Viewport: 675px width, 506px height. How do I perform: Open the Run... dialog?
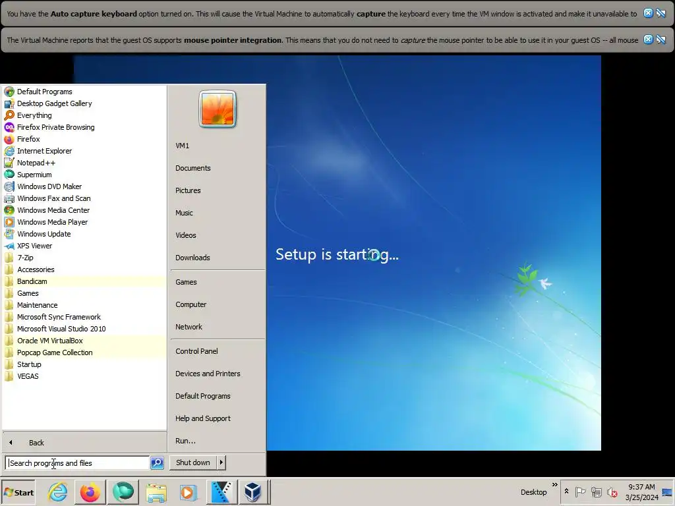point(216,441)
